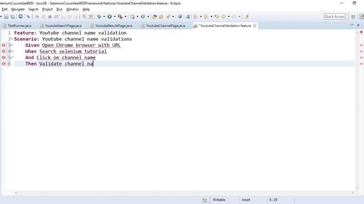Click the Save toolbar icon
Viewport: 364px width, 204px height.
6,16
